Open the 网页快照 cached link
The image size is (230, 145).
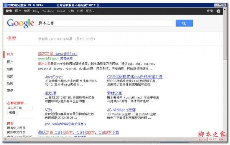tap(66, 59)
